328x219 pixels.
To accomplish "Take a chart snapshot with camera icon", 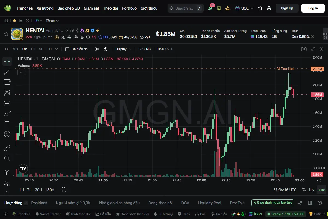I will 304,49.
